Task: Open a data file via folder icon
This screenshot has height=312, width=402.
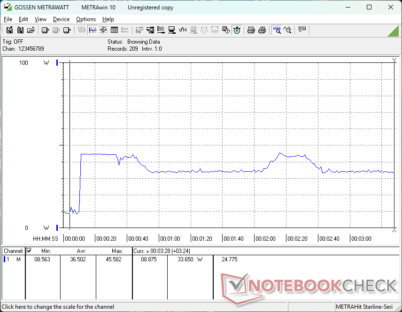Action: coord(31,30)
